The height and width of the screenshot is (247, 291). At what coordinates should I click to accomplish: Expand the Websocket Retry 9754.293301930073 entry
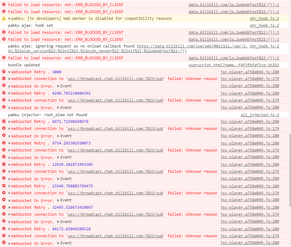click(9, 143)
